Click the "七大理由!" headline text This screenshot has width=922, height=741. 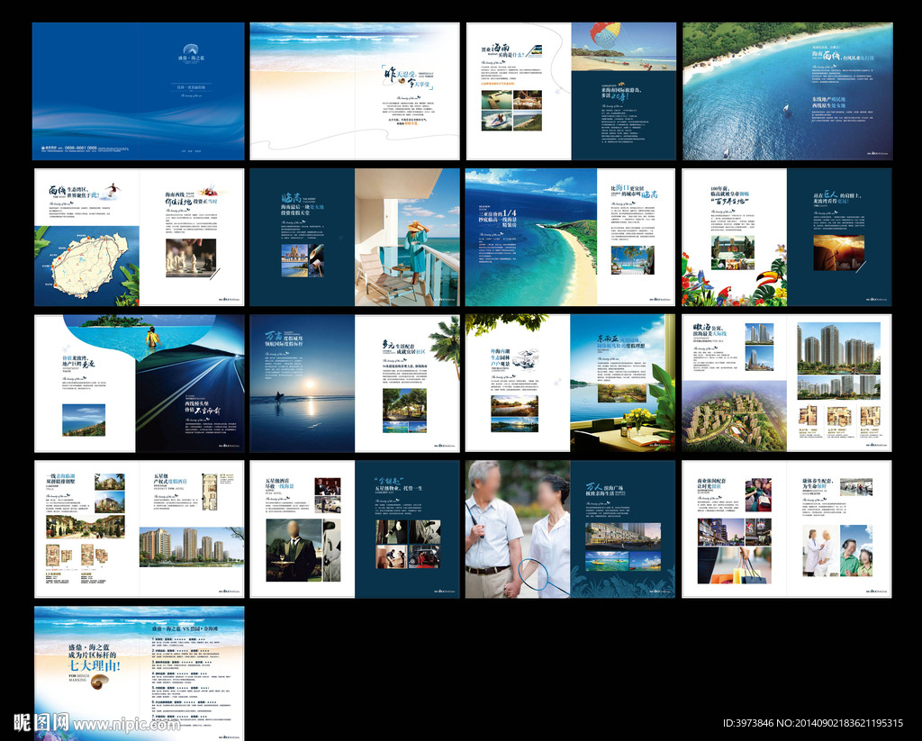pos(94,666)
